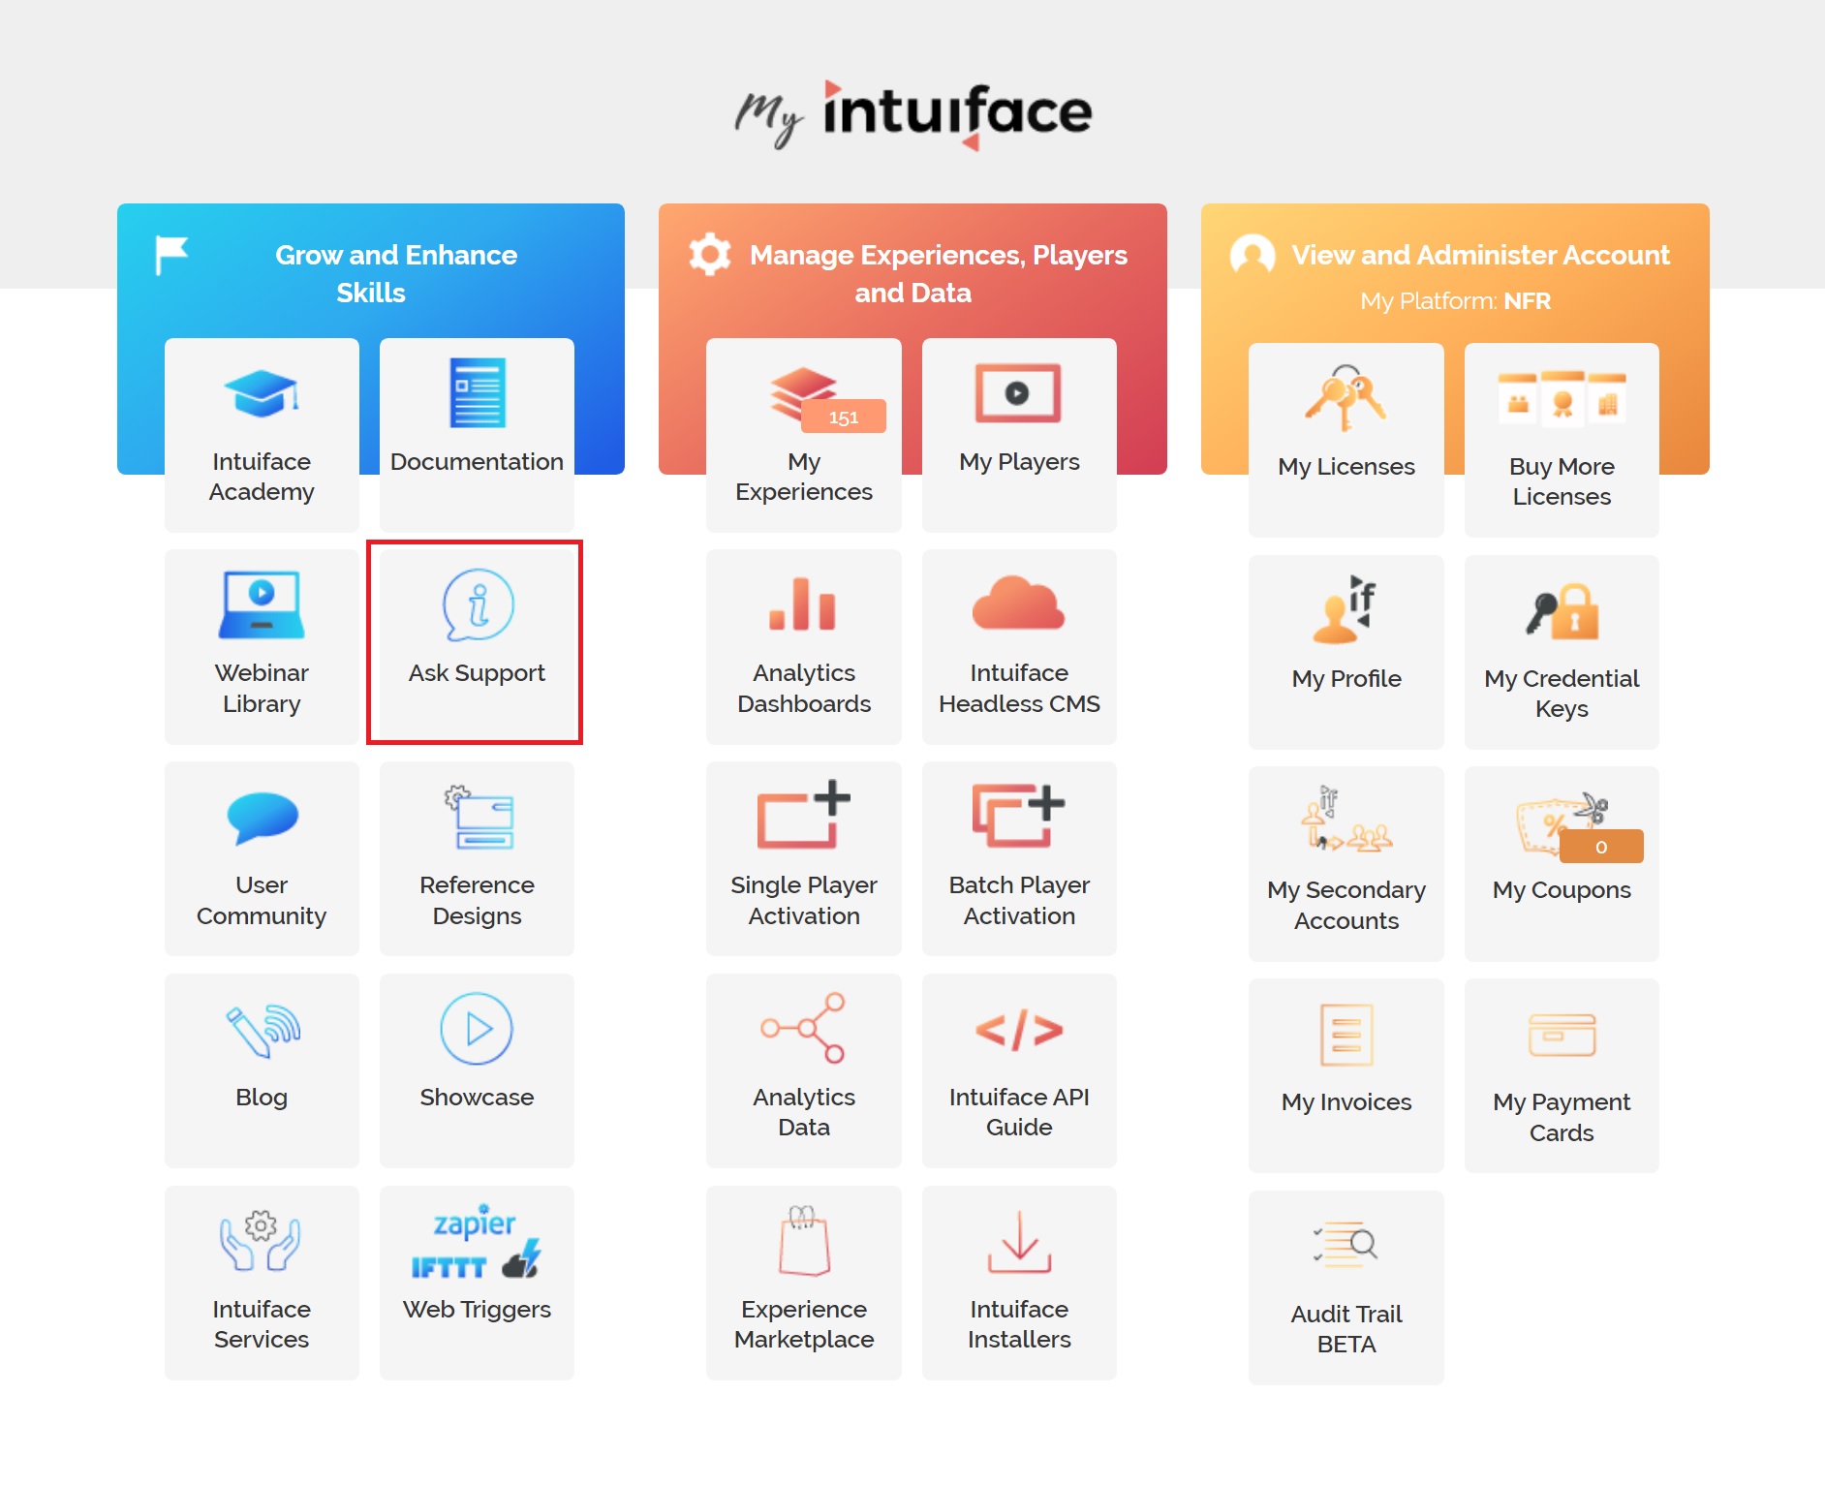
Task: Open the Reference Designs tile
Action: [477, 858]
